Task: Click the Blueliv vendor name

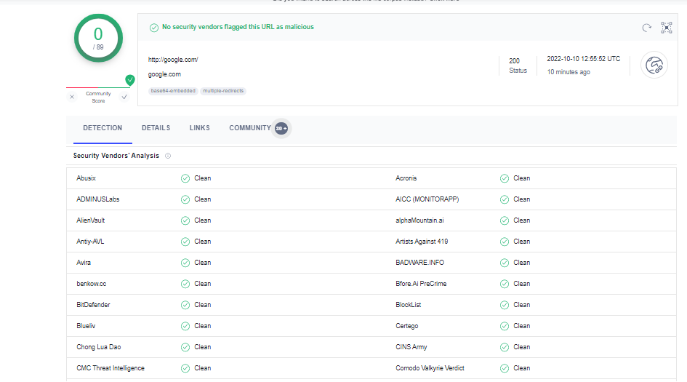Action: (86, 326)
